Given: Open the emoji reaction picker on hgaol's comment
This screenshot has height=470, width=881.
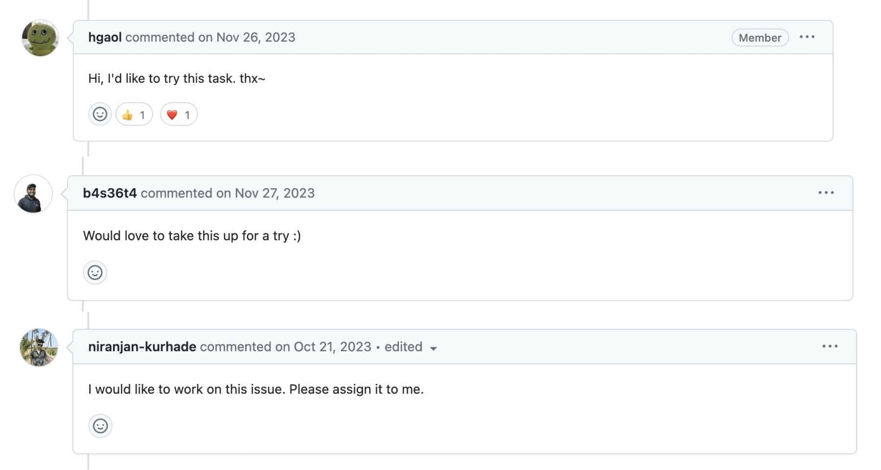Looking at the screenshot, I should pyautogui.click(x=99, y=114).
